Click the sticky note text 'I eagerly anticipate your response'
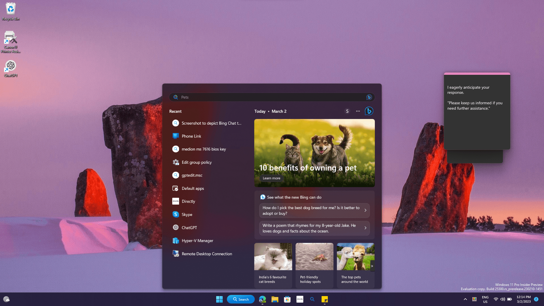This screenshot has height=306, width=544. tap(468, 90)
